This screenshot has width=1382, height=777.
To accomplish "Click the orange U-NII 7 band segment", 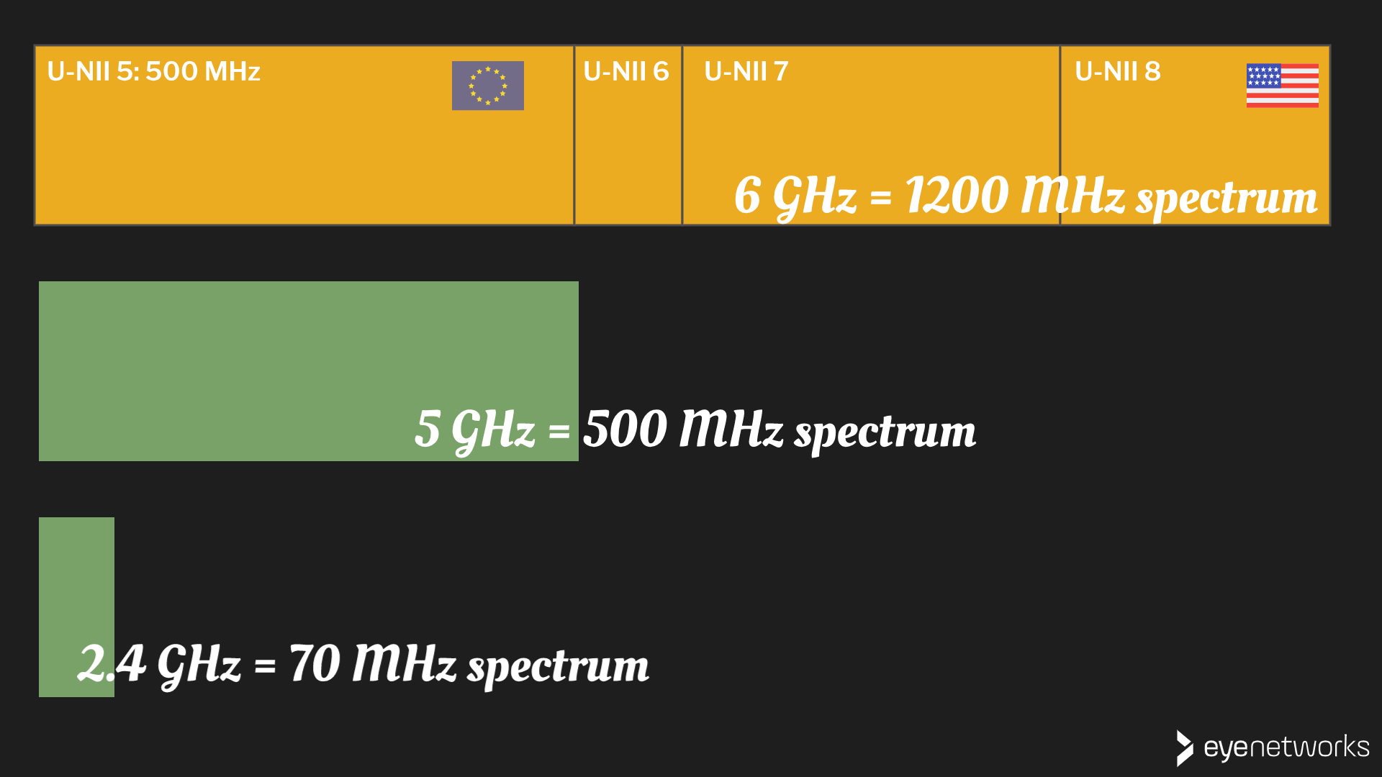I will click(864, 122).
